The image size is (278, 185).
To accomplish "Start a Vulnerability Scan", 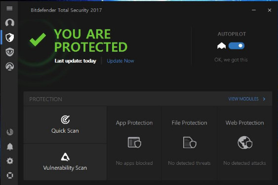I will (65, 162).
